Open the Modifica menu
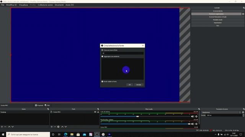The image size is (245, 137). [11, 5]
